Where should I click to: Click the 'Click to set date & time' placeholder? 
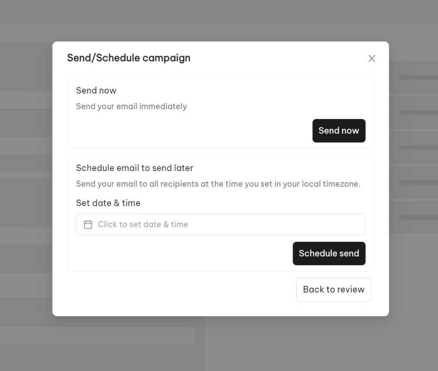(143, 224)
